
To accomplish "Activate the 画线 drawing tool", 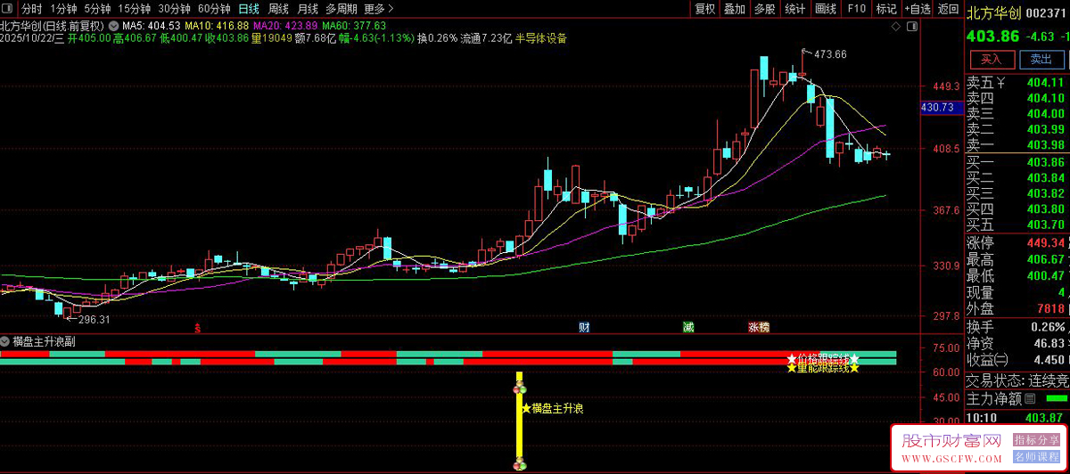I will (x=826, y=9).
